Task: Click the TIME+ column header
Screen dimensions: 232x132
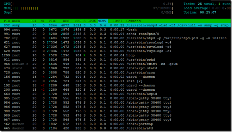Action: coord(117,21)
